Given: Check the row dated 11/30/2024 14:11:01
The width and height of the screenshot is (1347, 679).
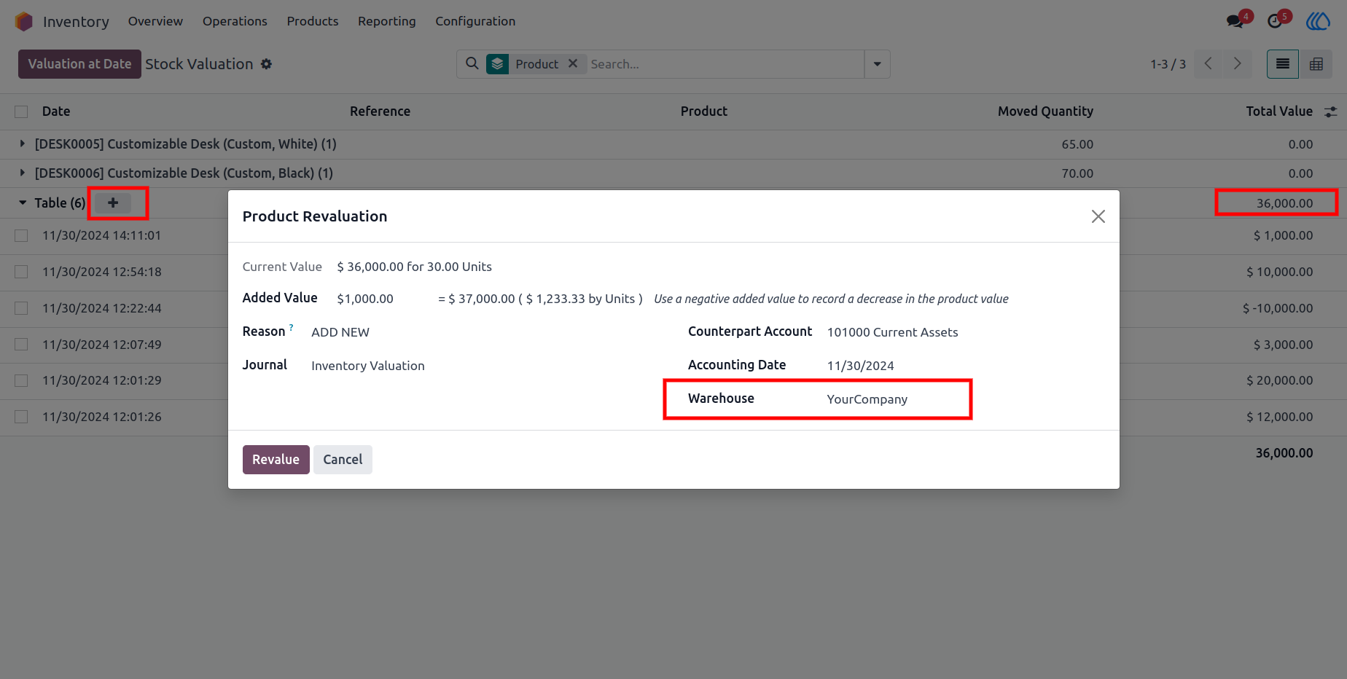Looking at the screenshot, I should [x=21, y=235].
